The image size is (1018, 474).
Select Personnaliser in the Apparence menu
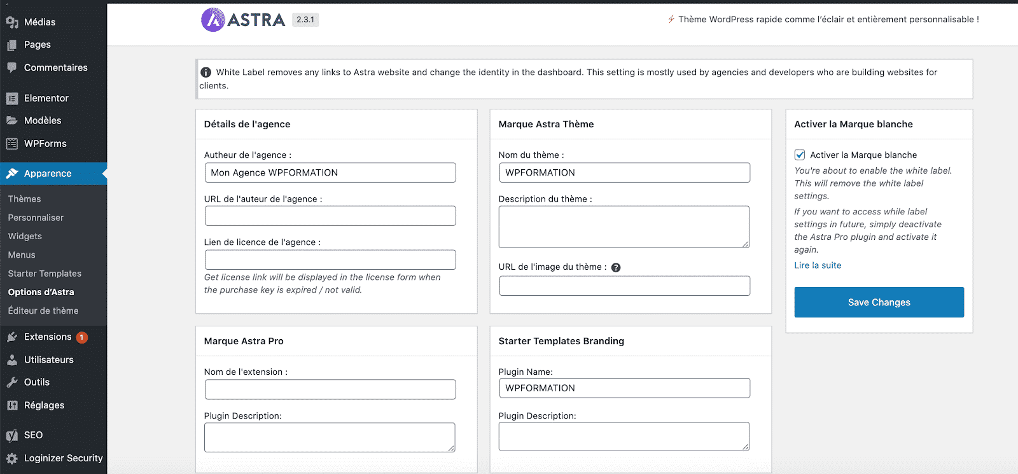pos(36,218)
